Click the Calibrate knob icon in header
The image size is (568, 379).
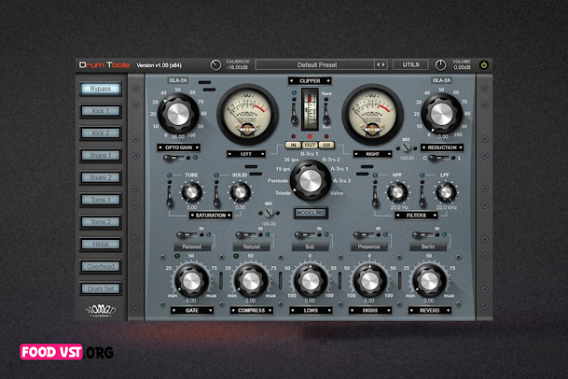click(x=215, y=65)
